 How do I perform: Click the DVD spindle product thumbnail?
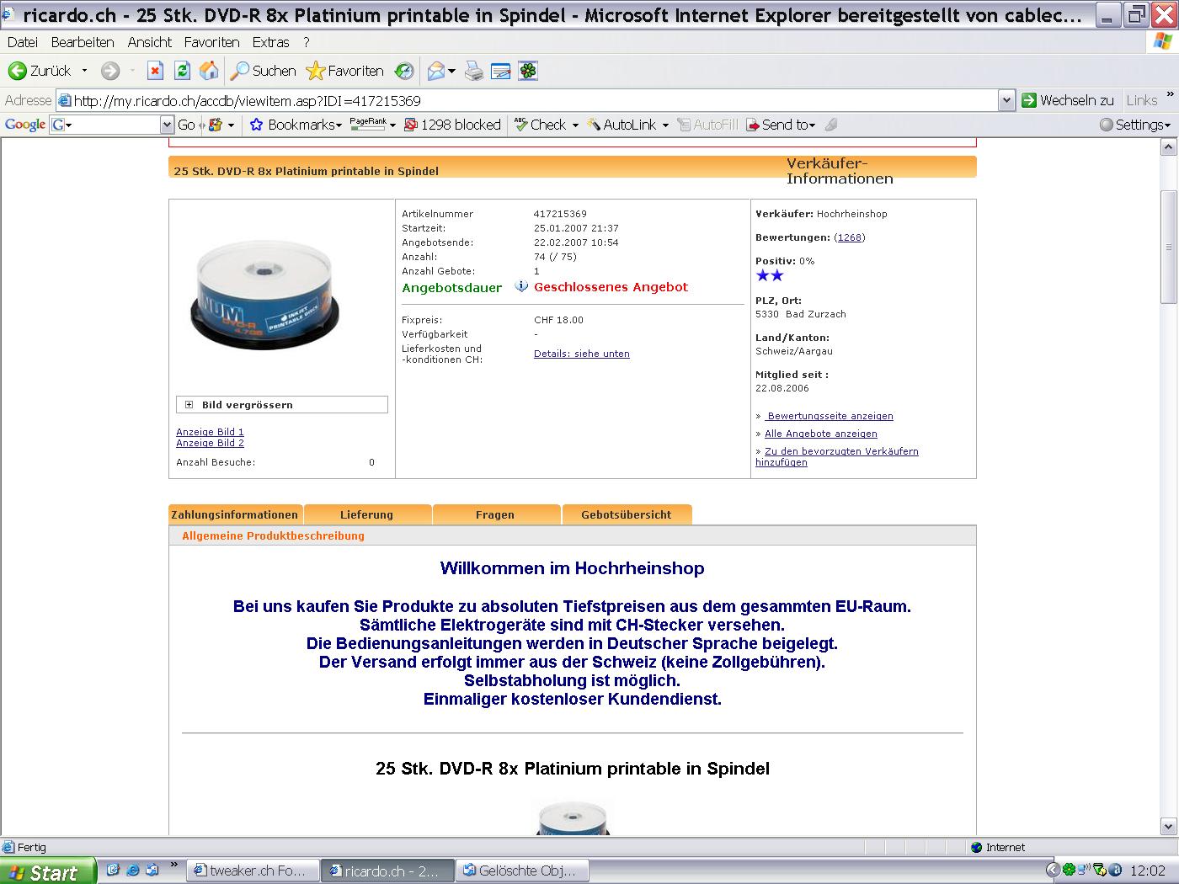point(264,295)
